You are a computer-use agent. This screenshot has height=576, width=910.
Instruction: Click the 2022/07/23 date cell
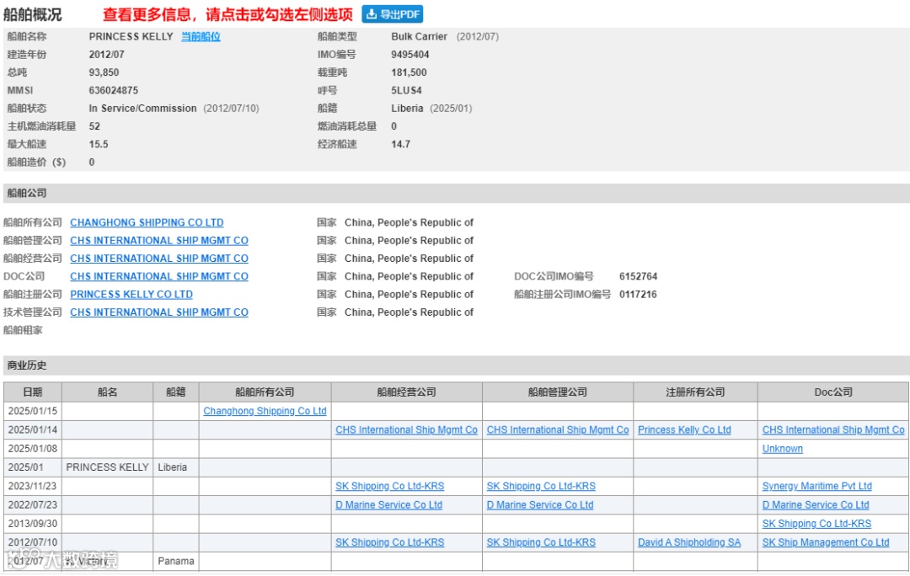pos(33,504)
